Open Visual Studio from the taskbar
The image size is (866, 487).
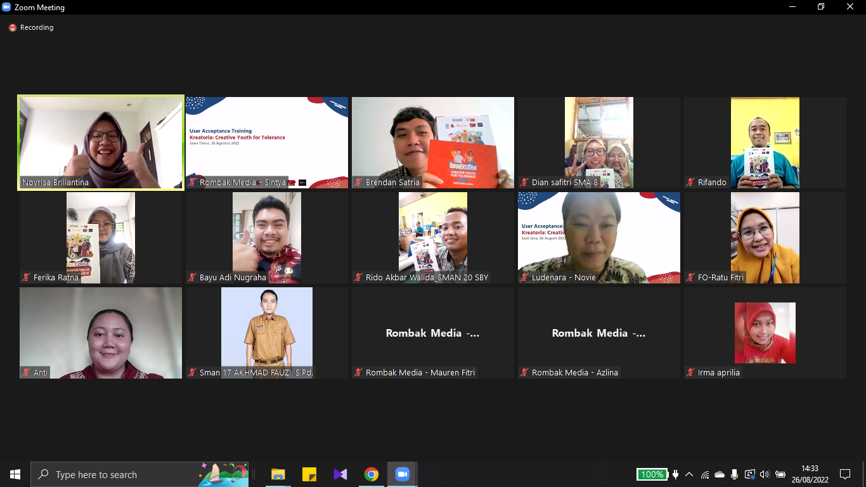[x=340, y=474]
